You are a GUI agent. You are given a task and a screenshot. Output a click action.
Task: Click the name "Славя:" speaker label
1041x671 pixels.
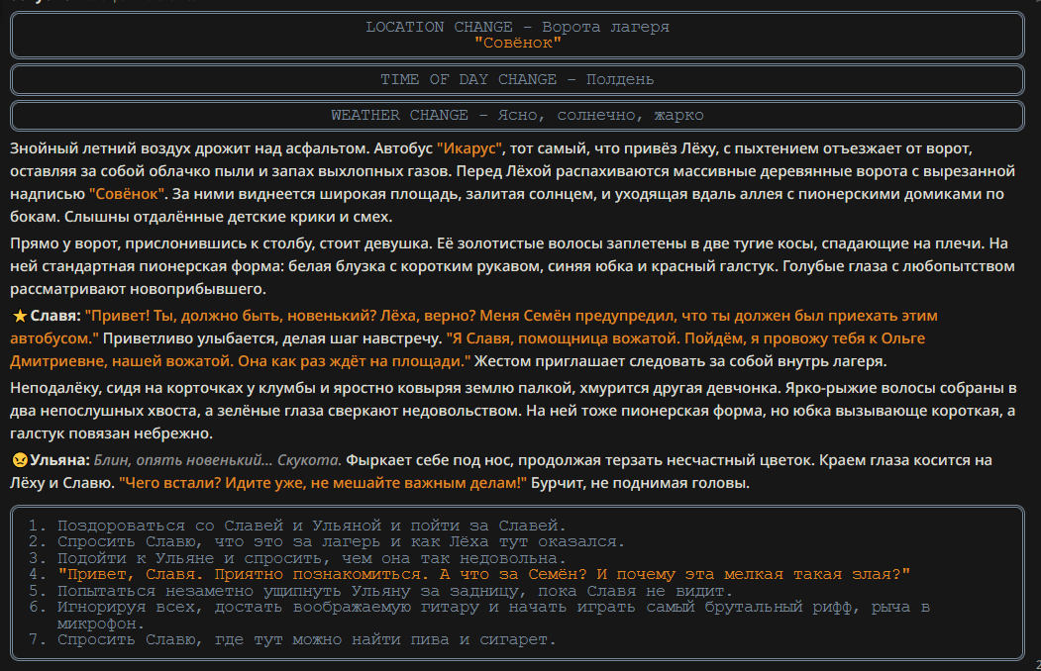click(x=55, y=317)
